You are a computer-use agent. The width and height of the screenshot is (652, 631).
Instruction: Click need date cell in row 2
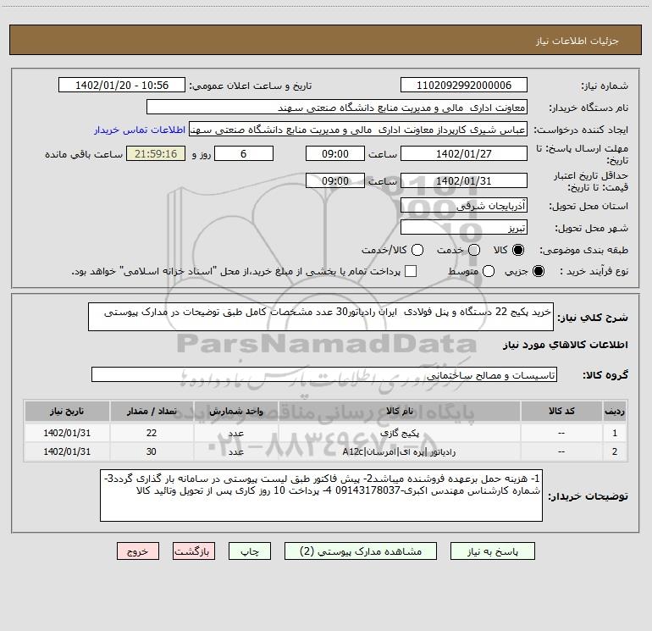67,451
